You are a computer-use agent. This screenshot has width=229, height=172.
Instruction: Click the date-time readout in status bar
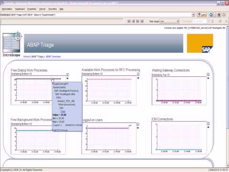pos(219,170)
